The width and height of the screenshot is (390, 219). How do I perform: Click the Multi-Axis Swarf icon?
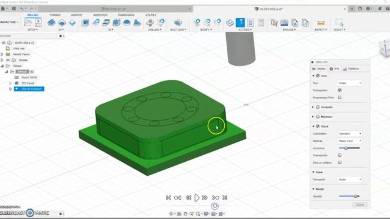tap(178, 23)
